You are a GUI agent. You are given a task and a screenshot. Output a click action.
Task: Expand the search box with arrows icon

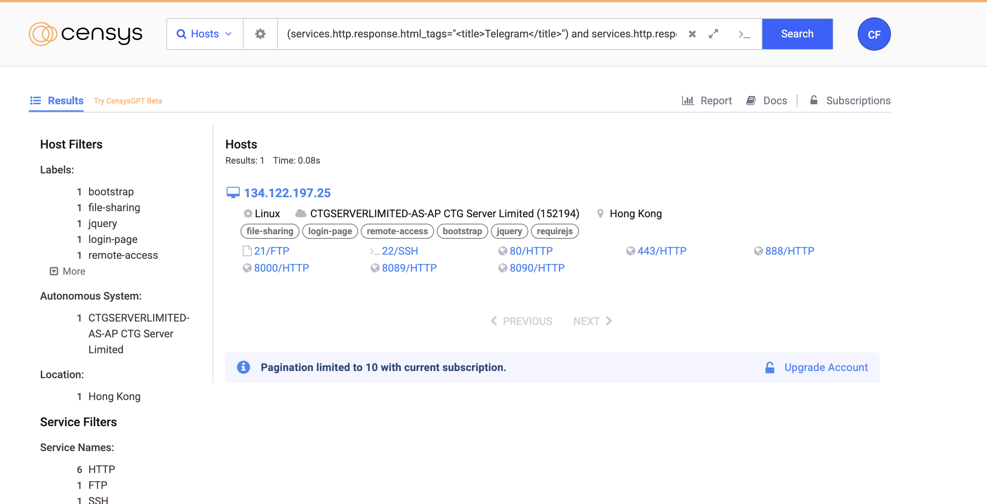713,34
